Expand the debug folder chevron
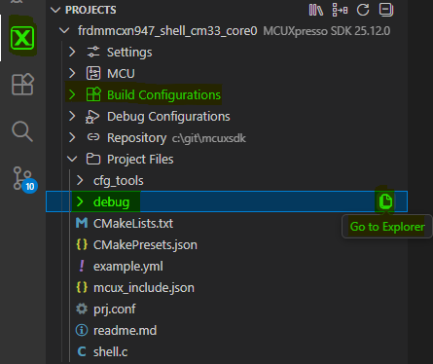The height and width of the screenshot is (364, 433). pyautogui.click(x=80, y=201)
